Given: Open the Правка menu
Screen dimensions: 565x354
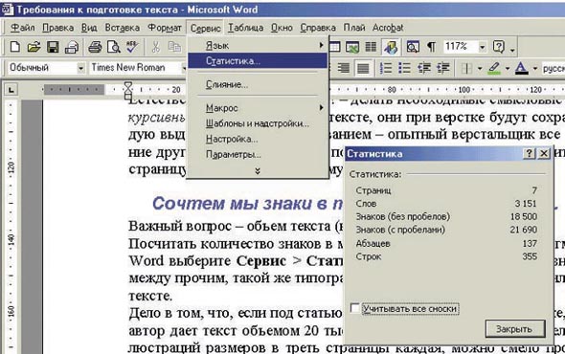Looking at the screenshot, I should click(x=57, y=28).
